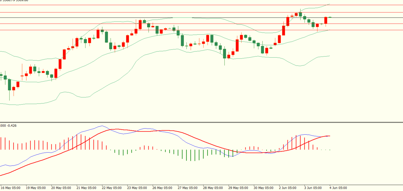Select the 20 May 05:00 date label
403x191 pixels.
[x=61, y=188]
